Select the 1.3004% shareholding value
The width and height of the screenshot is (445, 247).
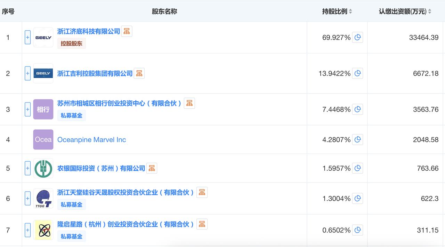337,199
